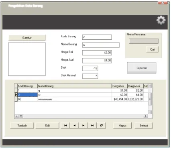This screenshot has height=149, width=171.
Task: Open the Laporan report
Action: coord(142,68)
